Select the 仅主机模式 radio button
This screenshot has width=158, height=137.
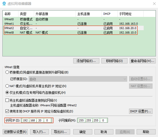pyautogui.click(x=7, y=93)
